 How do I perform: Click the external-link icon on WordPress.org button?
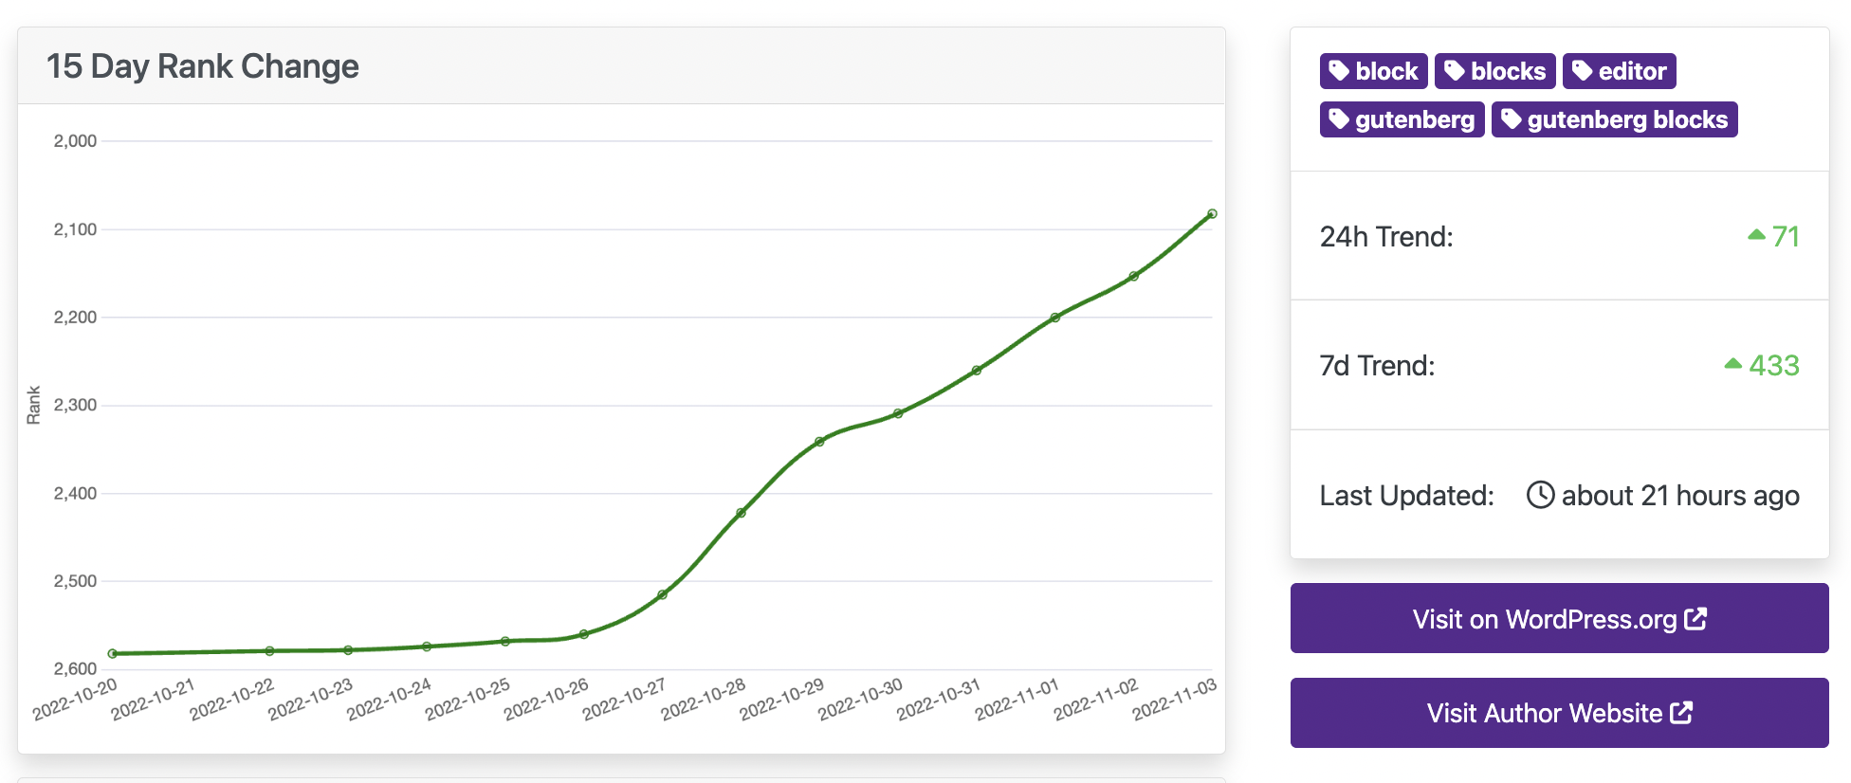[1695, 619]
